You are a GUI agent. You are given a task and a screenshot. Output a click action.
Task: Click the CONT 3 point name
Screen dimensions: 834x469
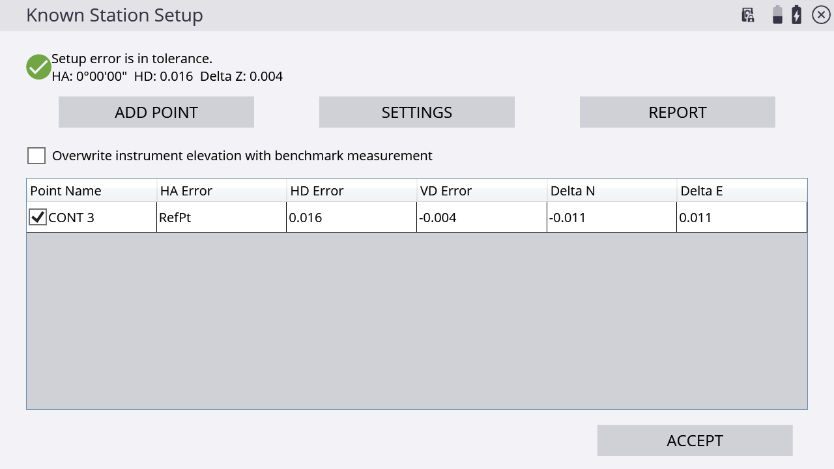point(71,218)
